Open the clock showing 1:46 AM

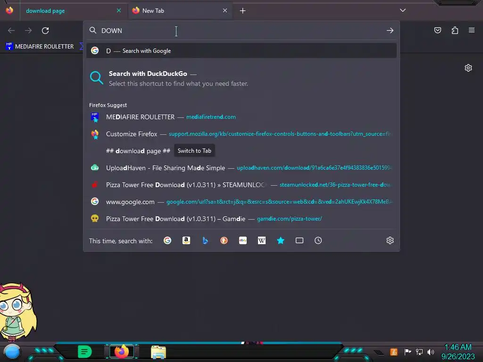pyautogui.click(x=458, y=352)
